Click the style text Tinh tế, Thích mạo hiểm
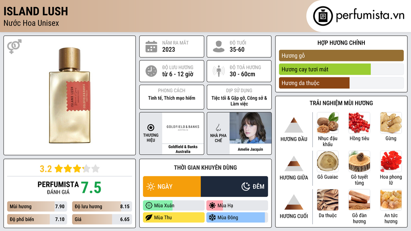This screenshot has width=411, height=231. pos(172,98)
